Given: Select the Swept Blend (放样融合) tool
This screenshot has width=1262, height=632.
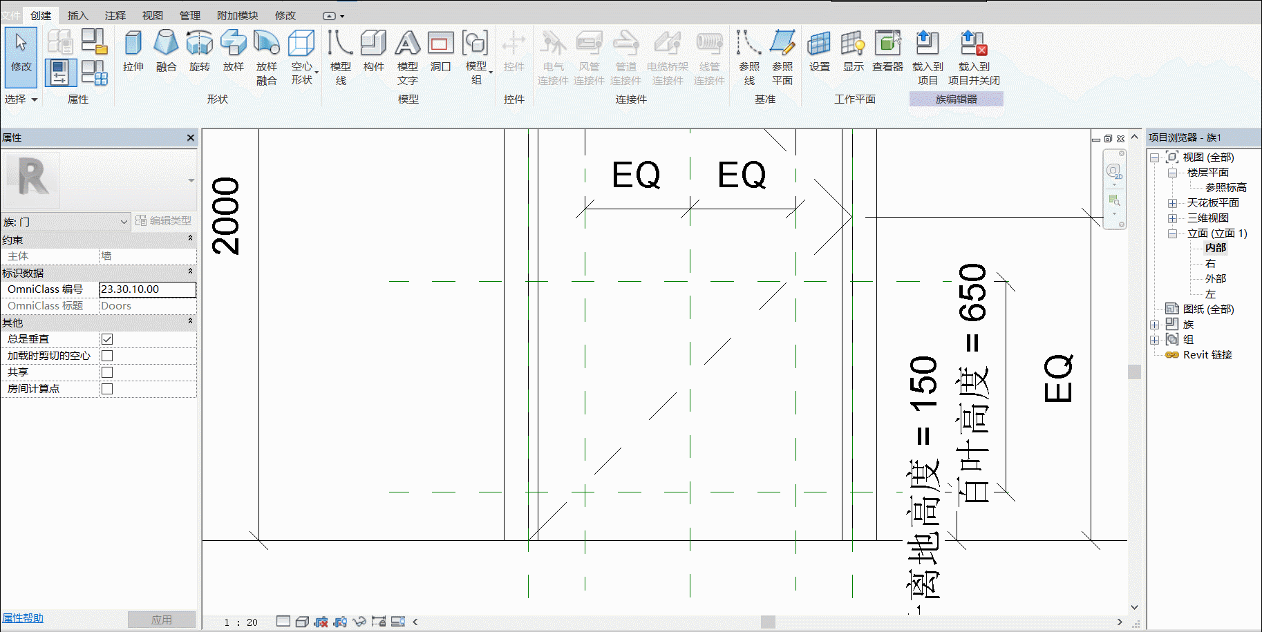Looking at the screenshot, I should 267,57.
